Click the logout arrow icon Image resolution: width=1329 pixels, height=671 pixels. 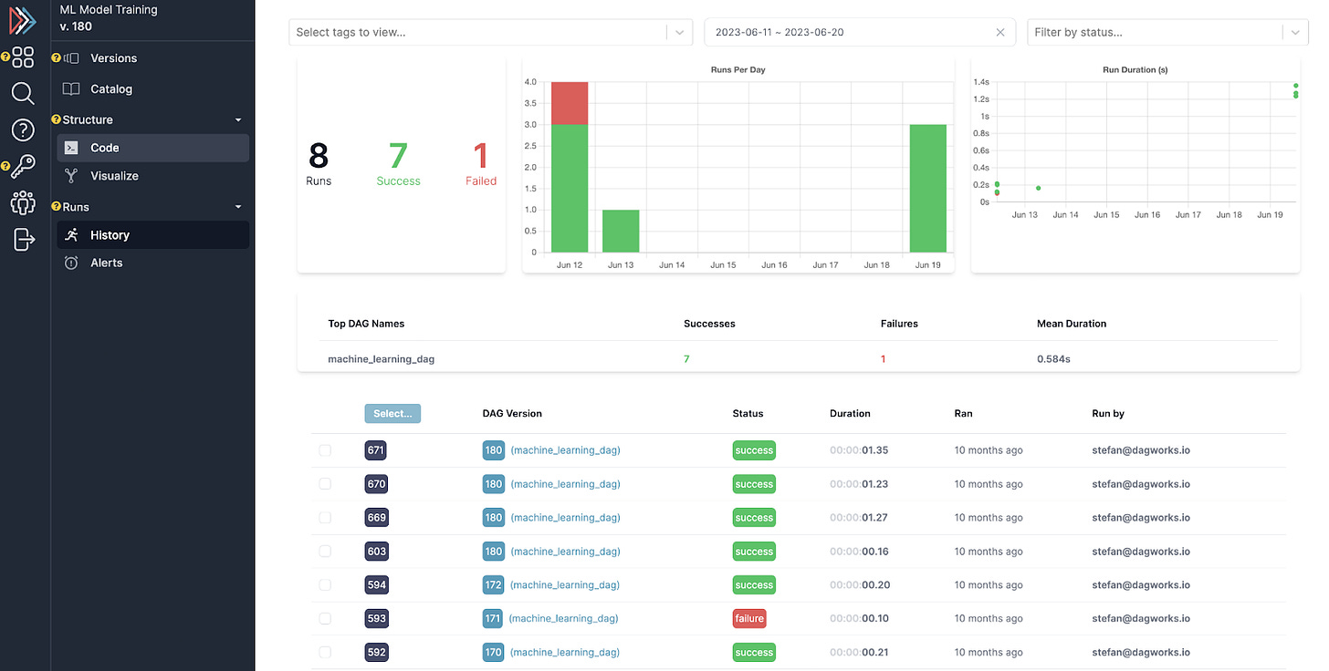tap(25, 240)
